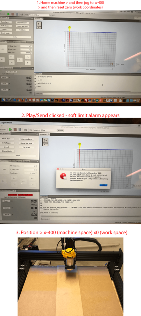Reset the X axis in step 1 window
The image size is (141, 316).
tap(4, 77)
